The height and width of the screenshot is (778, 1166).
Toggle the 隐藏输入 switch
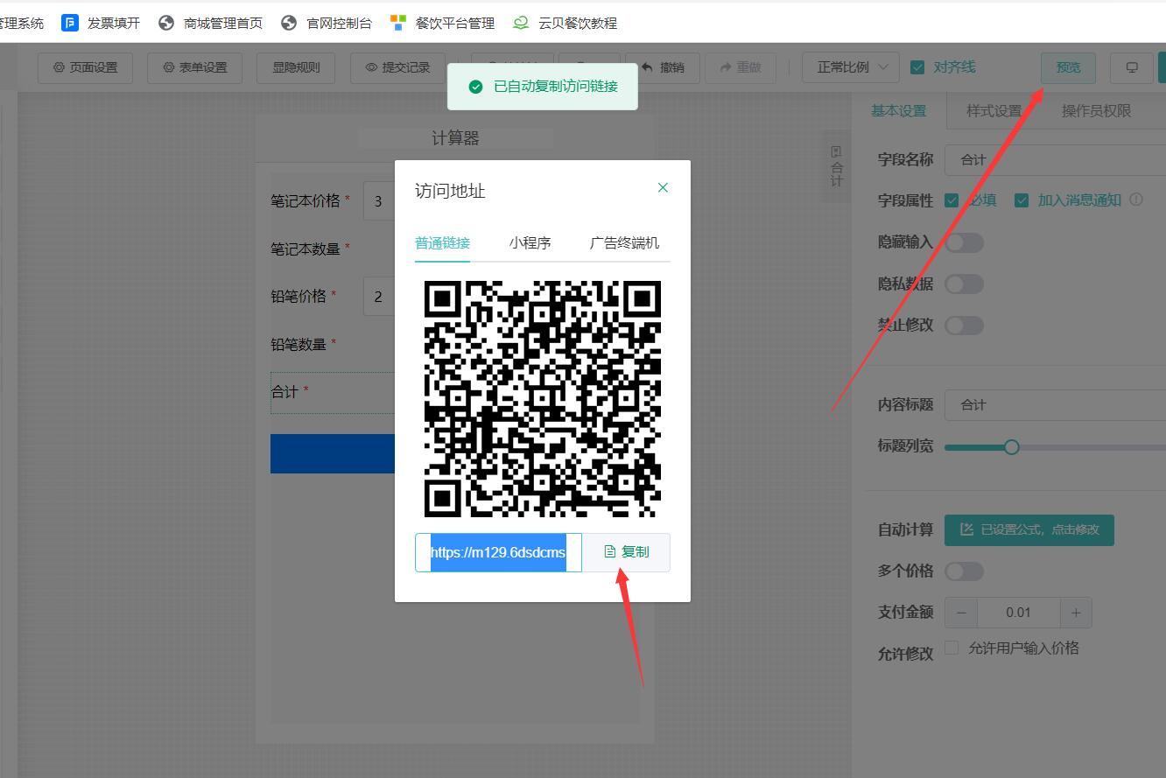tap(964, 242)
